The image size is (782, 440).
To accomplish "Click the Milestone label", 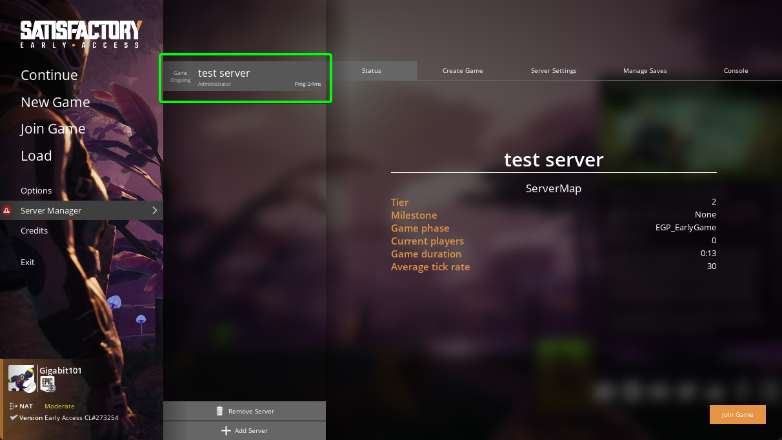I will [x=414, y=215].
